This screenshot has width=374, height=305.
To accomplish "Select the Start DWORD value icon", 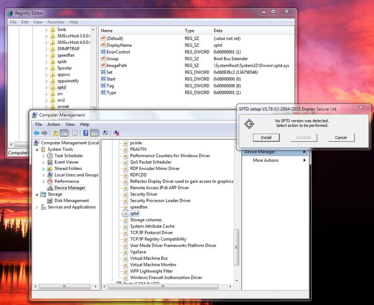I will tap(103, 79).
